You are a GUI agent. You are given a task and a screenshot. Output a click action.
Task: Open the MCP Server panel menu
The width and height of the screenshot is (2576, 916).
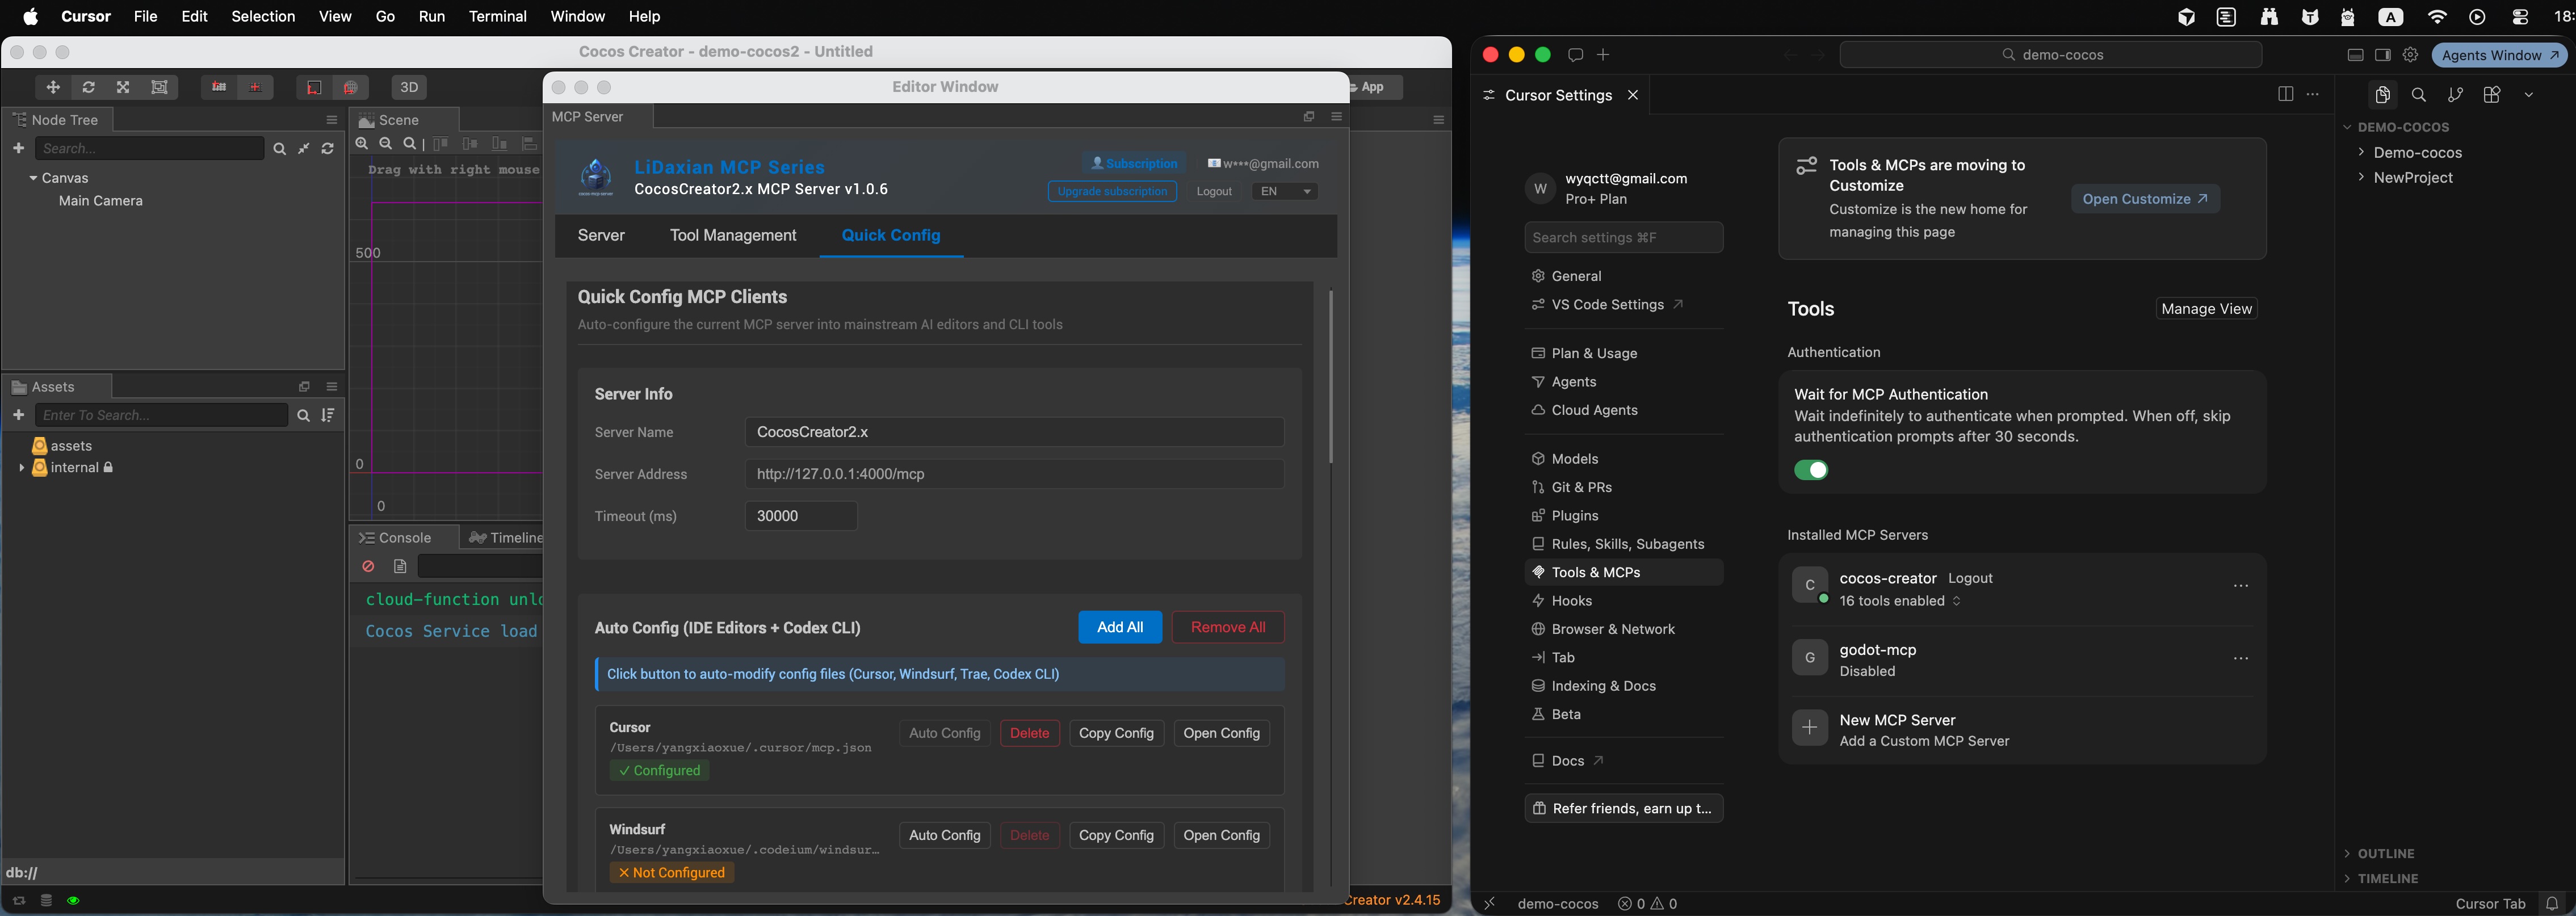pyautogui.click(x=1337, y=117)
